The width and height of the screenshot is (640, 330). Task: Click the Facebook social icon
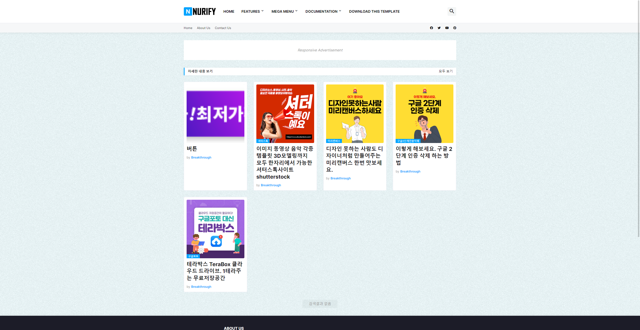point(432,28)
